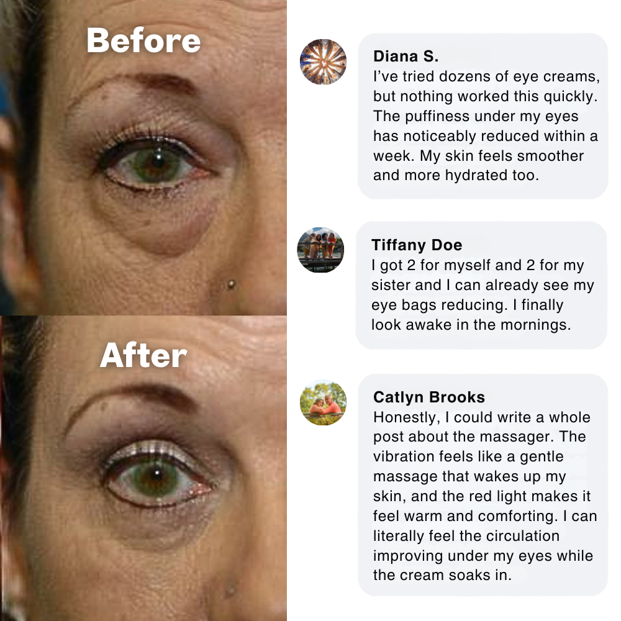Open the Tiffany Doe reviewer name
Viewport: 621px width, 621px height.
coord(417,245)
